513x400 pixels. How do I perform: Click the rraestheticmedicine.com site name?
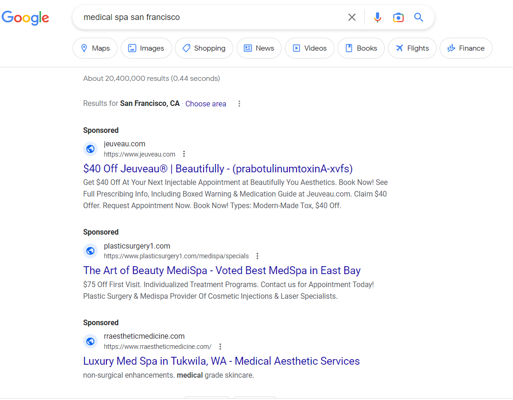144,336
